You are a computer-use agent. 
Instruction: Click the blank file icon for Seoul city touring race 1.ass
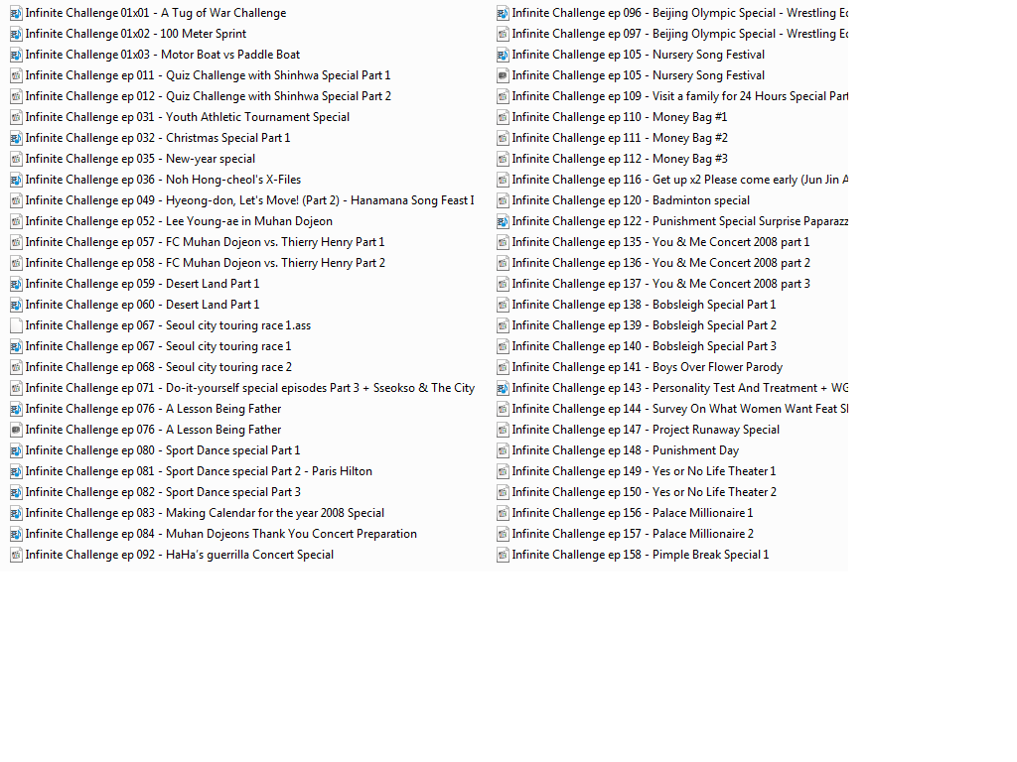(16, 325)
